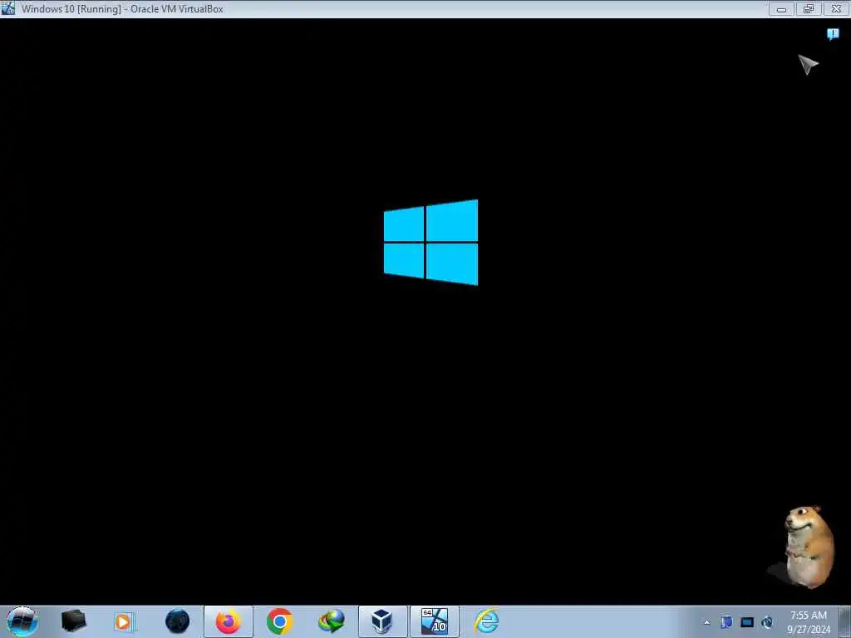Show hidden system tray icons
The height and width of the screenshot is (638, 851).
(x=706, y=622)
